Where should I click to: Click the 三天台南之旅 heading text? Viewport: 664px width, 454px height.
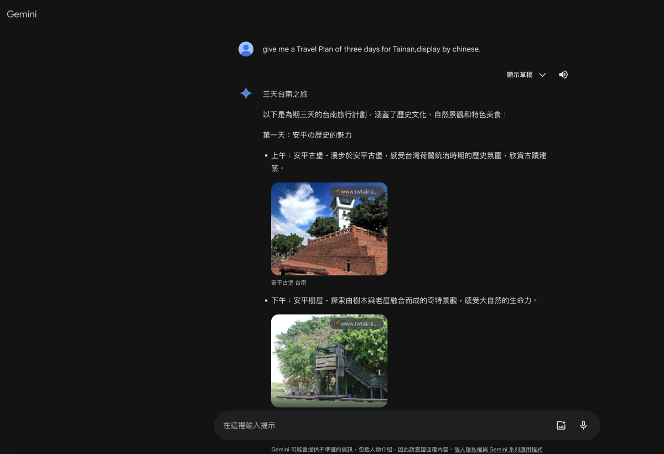(285, 94)
